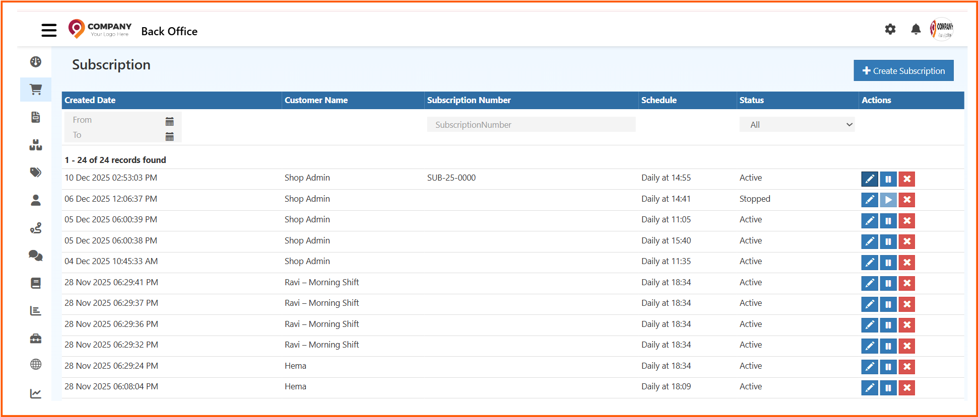The image size is (978, 417).
Task: Pause subscription created 10 Dec 2025
Action: tap(888, 179)
